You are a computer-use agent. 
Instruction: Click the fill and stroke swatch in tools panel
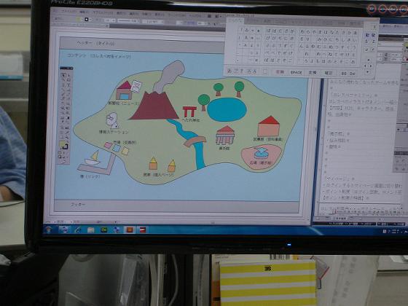pyautogui.click(x=63, y=145)
